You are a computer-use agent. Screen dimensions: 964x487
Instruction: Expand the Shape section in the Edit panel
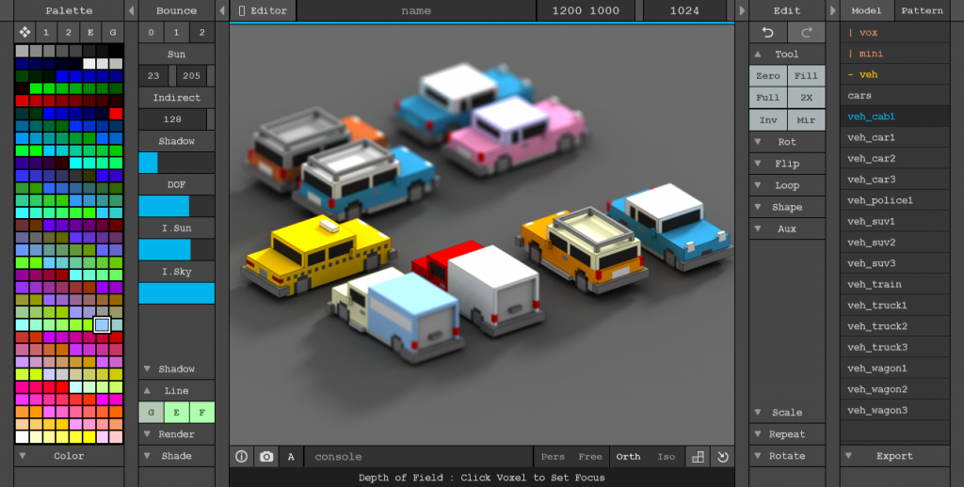787,207
